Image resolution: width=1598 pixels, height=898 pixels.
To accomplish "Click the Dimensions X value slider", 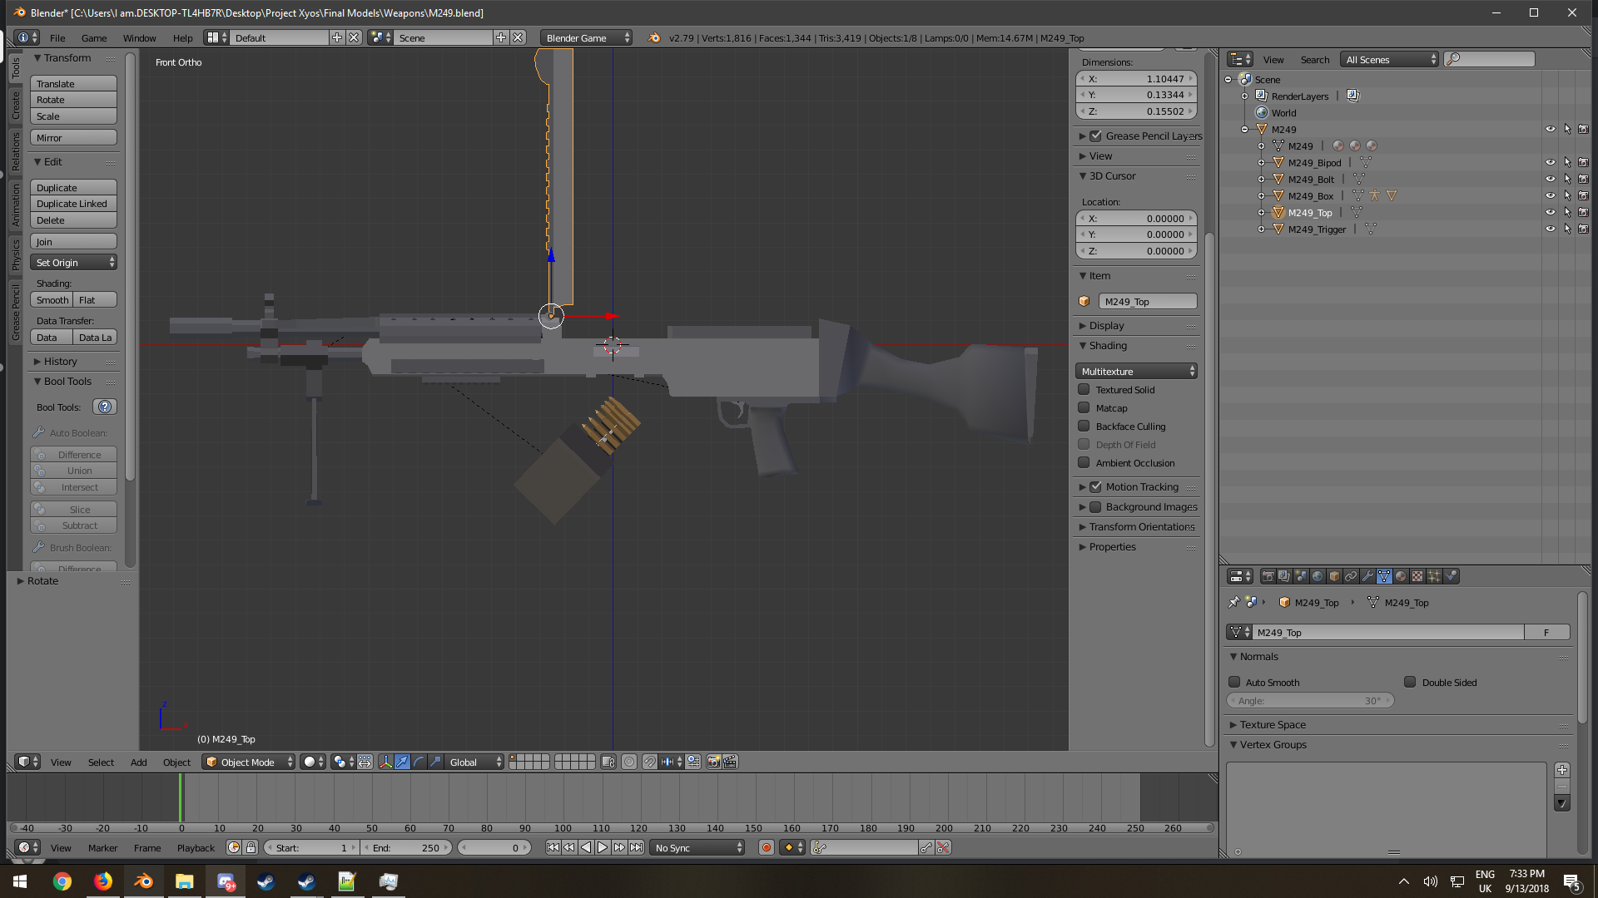I will click(1136, 79).
